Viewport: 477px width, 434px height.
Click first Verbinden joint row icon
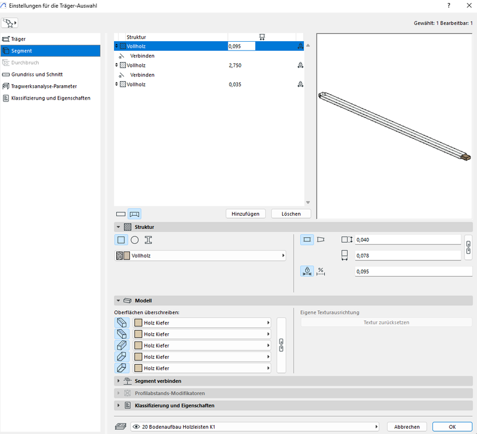122,56
